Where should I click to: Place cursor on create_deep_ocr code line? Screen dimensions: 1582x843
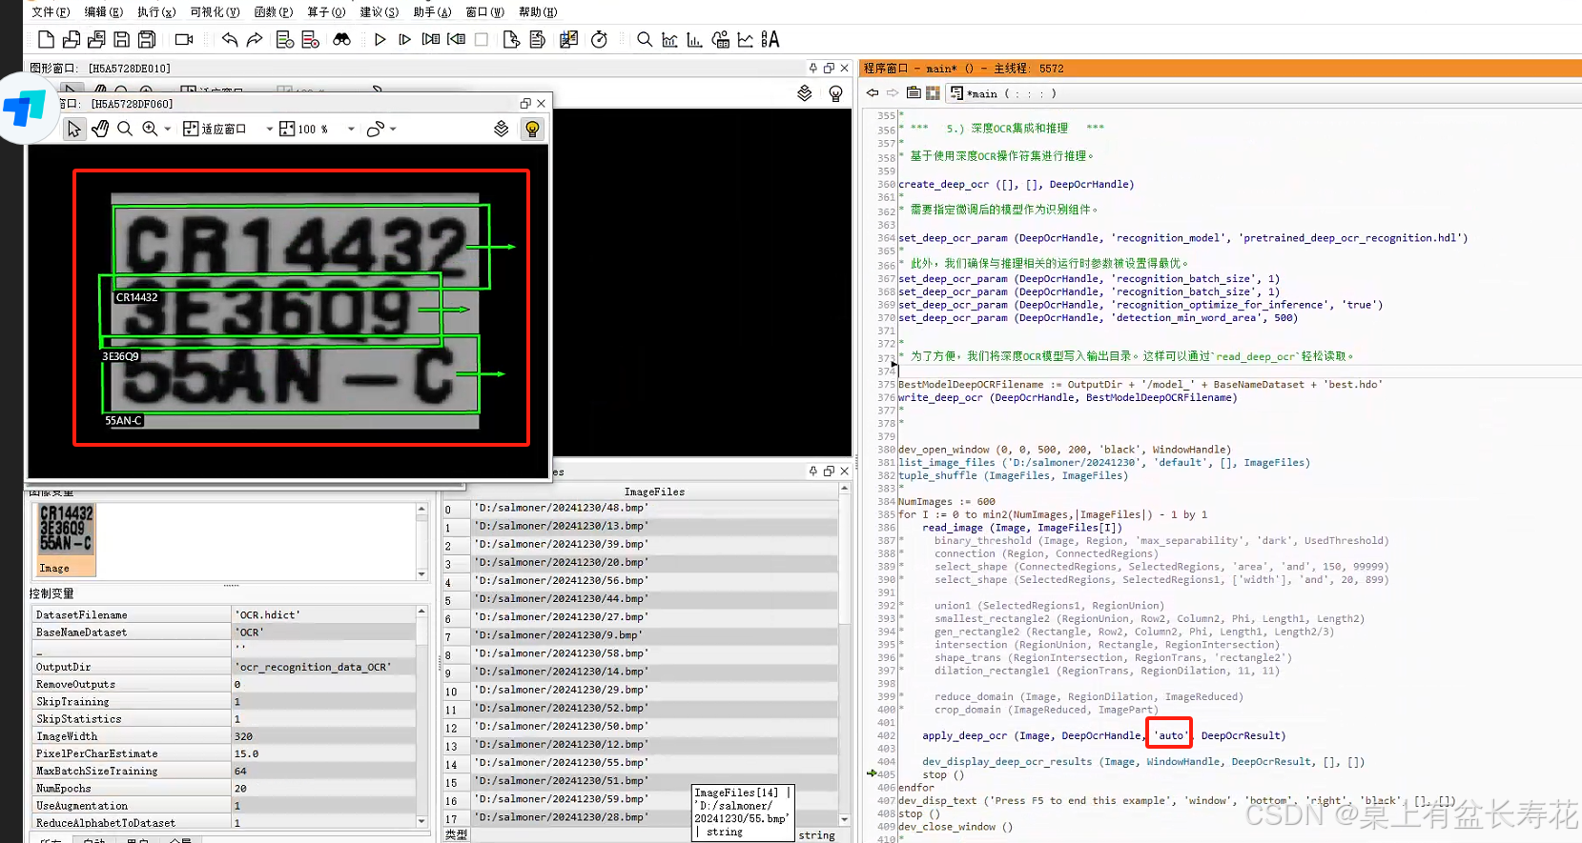point(1016,185)
